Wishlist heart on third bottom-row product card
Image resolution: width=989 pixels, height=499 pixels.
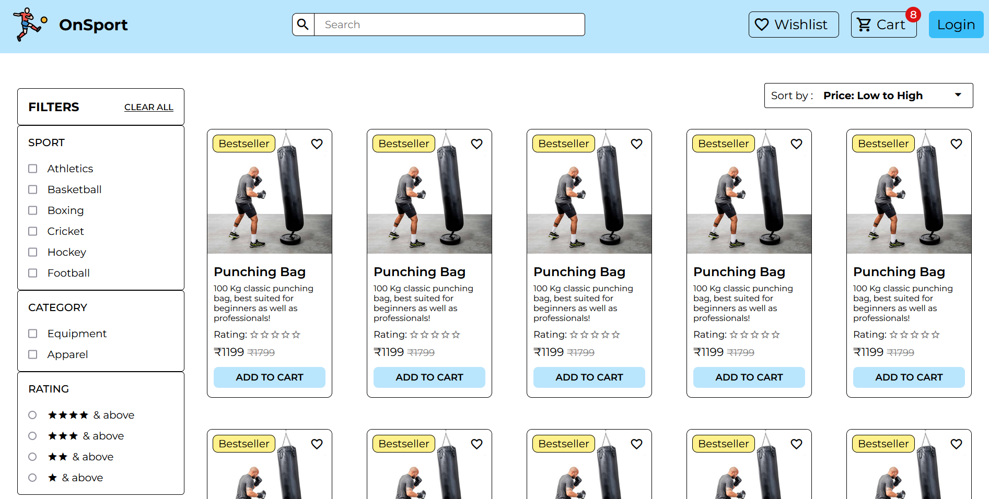tap(636, 444)
